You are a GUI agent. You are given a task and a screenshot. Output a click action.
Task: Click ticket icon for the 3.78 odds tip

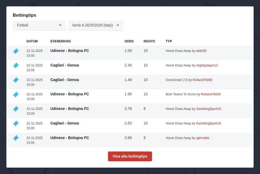point(16,109)
